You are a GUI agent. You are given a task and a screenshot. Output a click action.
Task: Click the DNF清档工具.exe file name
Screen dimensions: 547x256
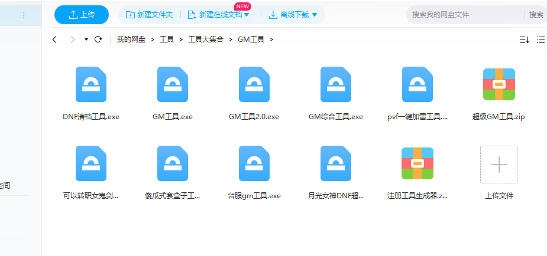pos(91,117)
